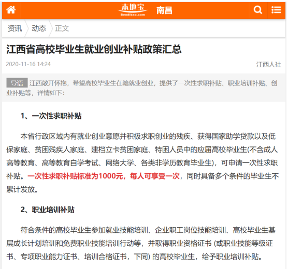Image resolution: width=287 pixels, height=269 pixels.
Task: Click the article title 江西省高校毕业生就业创业补贴政策汇总
Action: pos(94,49)
